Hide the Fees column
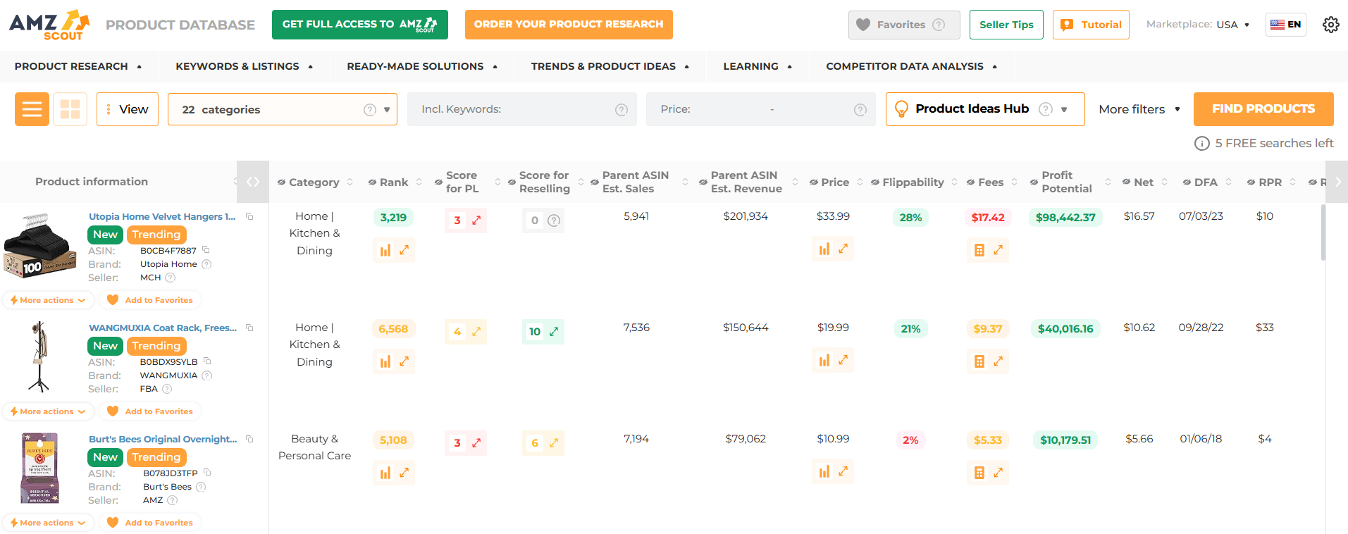 point(971,182)
